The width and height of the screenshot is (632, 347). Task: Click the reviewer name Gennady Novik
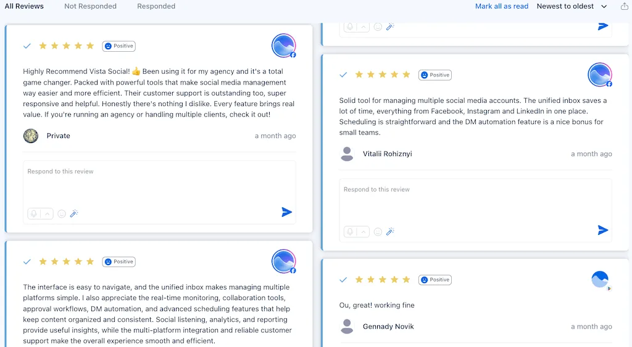pyautogui.click(x=388, y=327)
